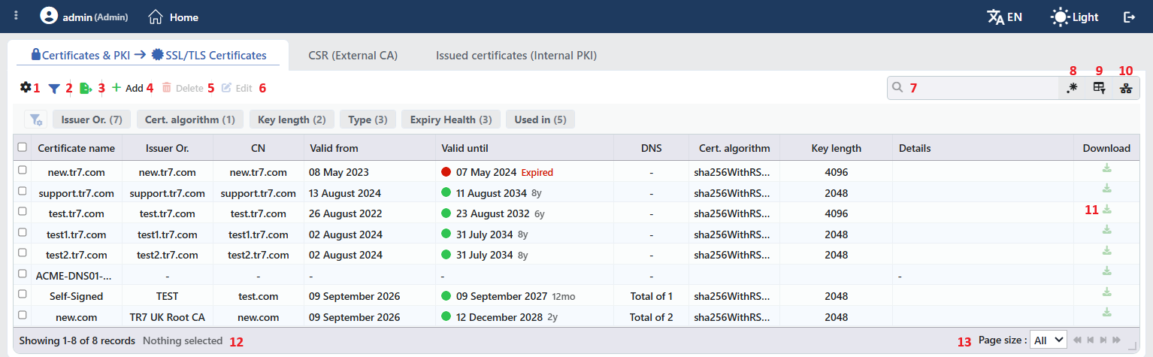Expand the Used in (5) filter
This screenshot has width=1153, height=357.
pos(540,120)
